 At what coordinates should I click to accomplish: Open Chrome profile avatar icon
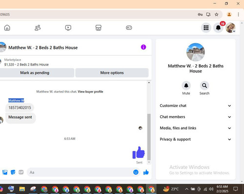[x=229, y=15]
